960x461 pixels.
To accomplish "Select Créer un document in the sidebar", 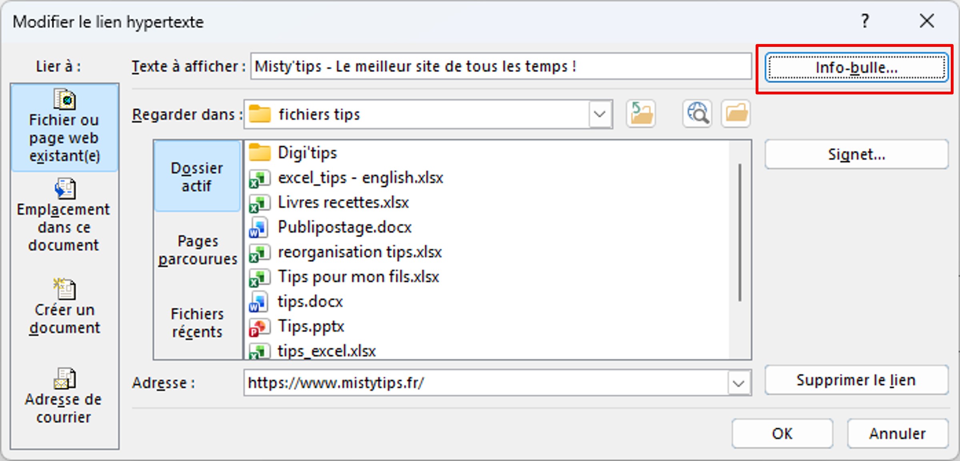I will point(64,308).
